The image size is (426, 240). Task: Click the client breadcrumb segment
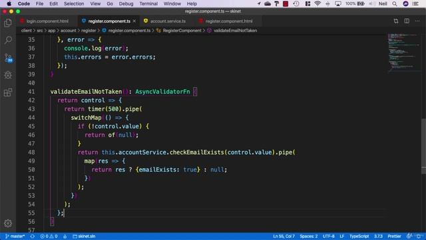(27, 31)
